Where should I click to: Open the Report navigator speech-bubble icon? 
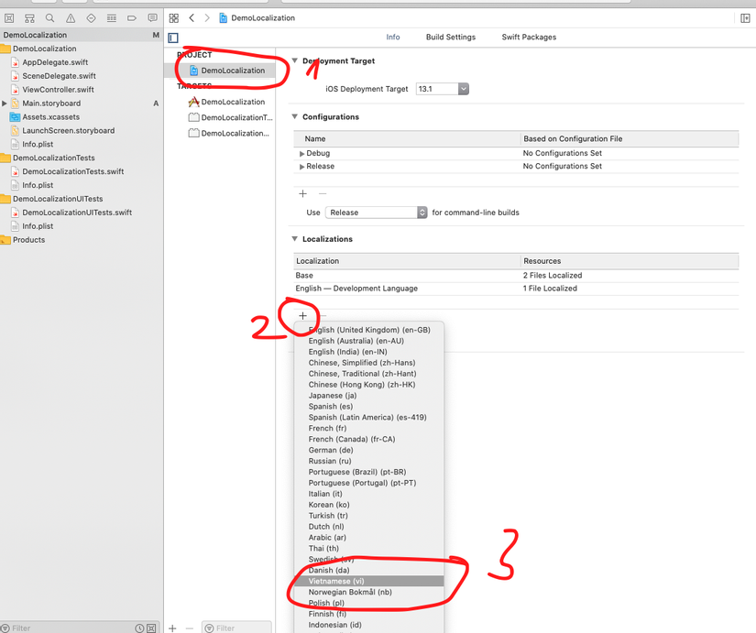(x=152, y=18)
